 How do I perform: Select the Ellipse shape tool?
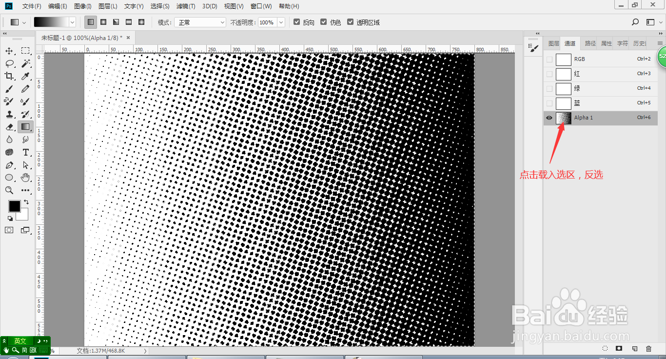pos(9,178)
